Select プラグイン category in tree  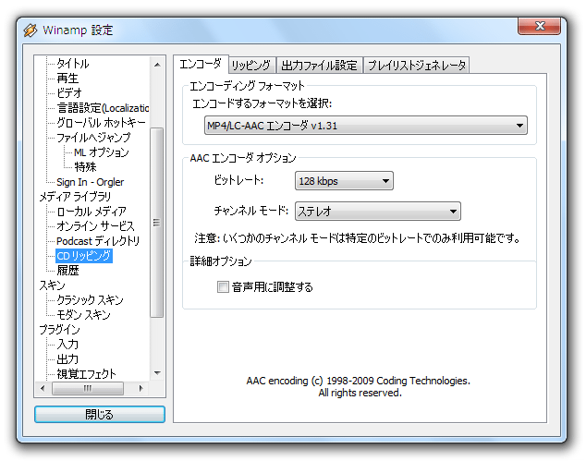(59, 330)
